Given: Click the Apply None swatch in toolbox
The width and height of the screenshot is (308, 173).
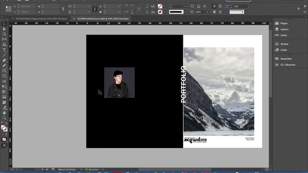Looking at the screenshot, I should pos(4,140).
